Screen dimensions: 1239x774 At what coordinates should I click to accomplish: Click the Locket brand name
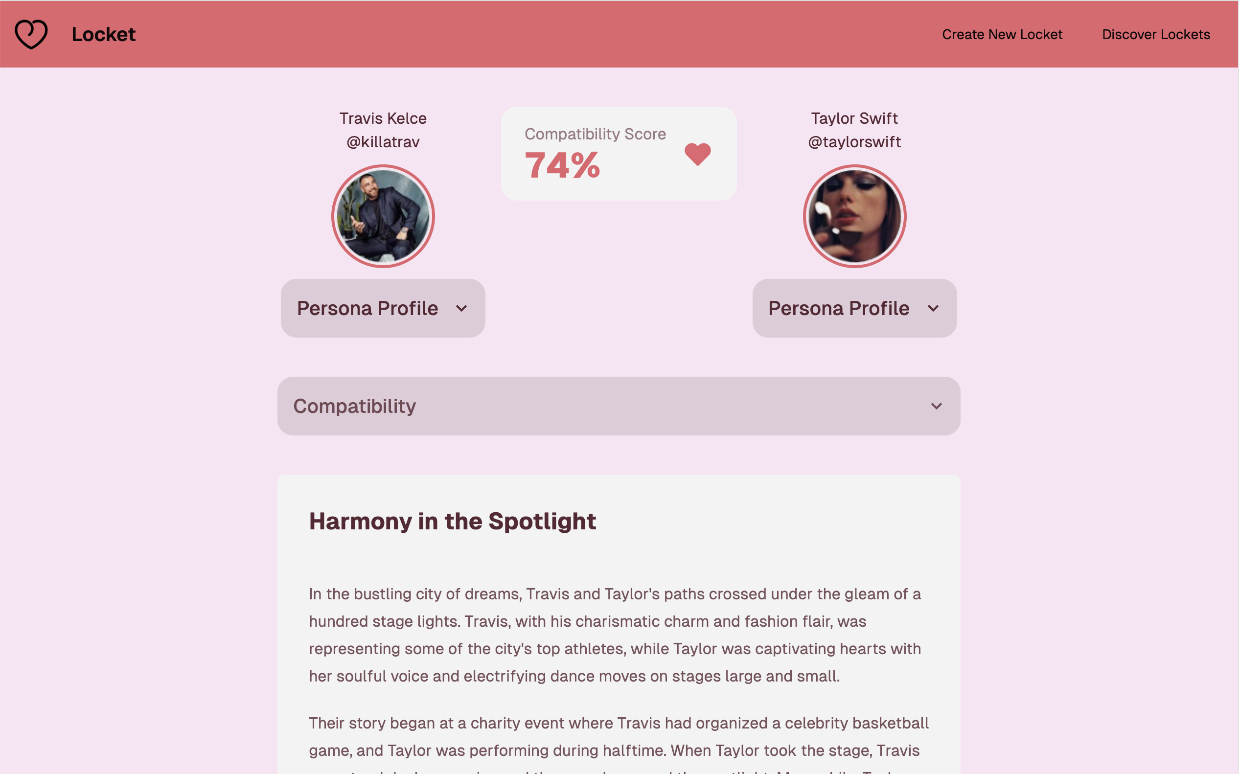coord(103,34)
